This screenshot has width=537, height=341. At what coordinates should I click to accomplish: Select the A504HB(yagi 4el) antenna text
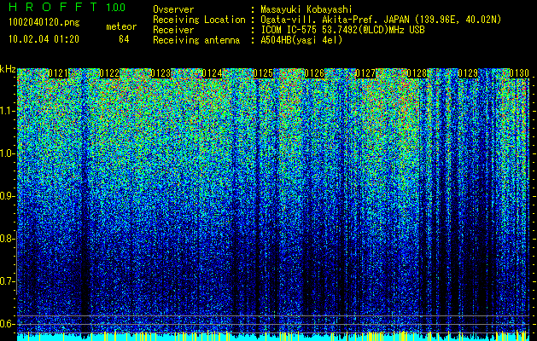pyautogui.click(x=301, y=40)
